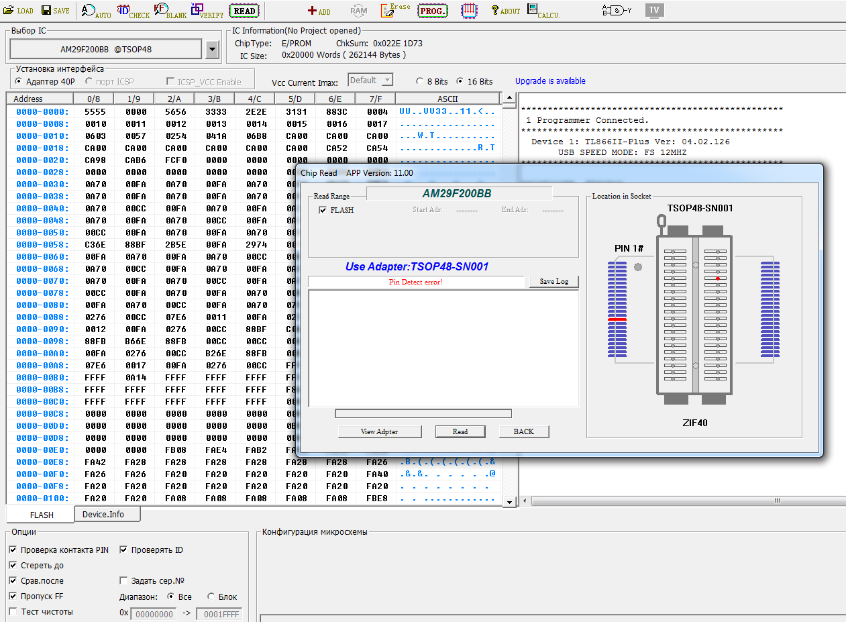Click the Upgrade is available link
Viewport: 846px width, 622px height.
point(550,81)
